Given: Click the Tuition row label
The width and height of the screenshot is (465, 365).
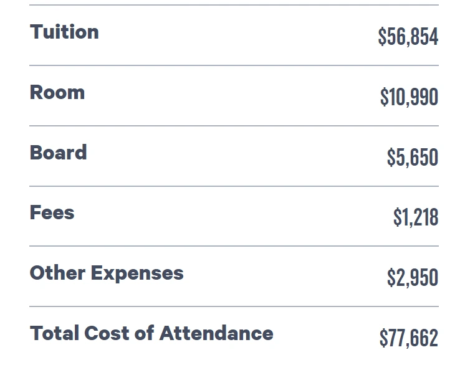Looking at the screenshot, I should click(x=64, y=32).
